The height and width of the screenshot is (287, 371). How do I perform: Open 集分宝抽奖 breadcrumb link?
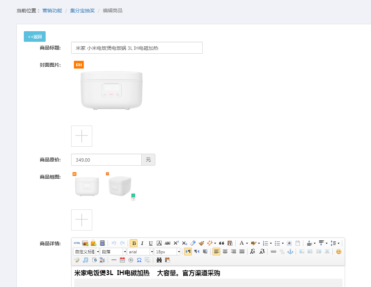click(x=82, y=11)
